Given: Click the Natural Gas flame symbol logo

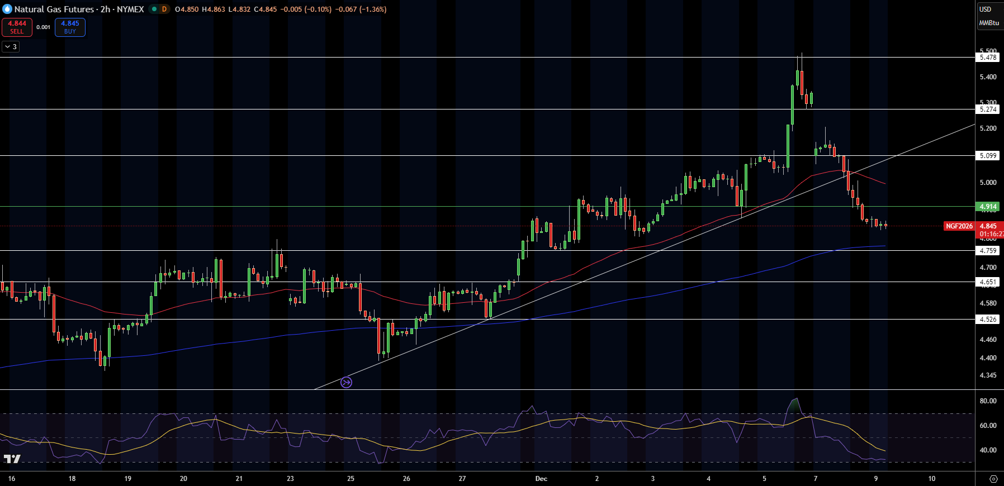Looking at the screenshot, I should coord(7,9).
